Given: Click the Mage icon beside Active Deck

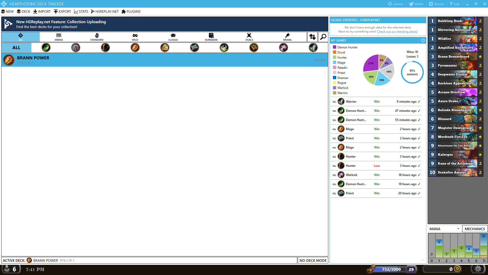Looking at the screenshot, I should coord(29,260).
